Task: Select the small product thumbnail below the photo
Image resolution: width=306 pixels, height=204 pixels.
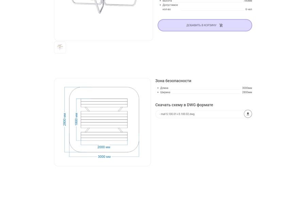Action: tap(60, 47)
